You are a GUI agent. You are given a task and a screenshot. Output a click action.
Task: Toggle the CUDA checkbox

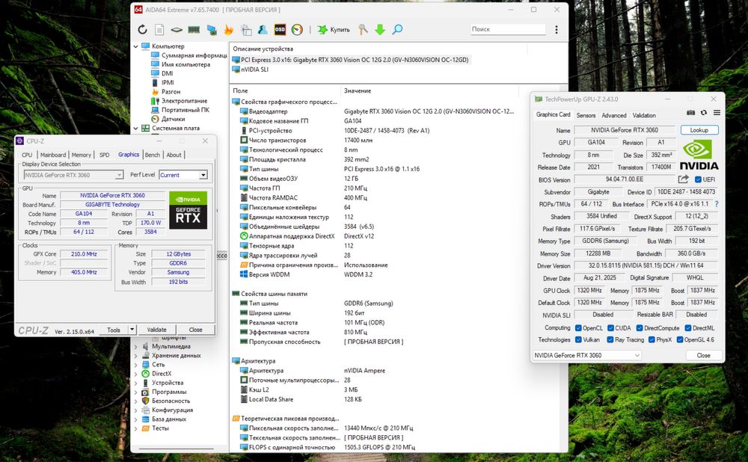click(x=611, y=327)
